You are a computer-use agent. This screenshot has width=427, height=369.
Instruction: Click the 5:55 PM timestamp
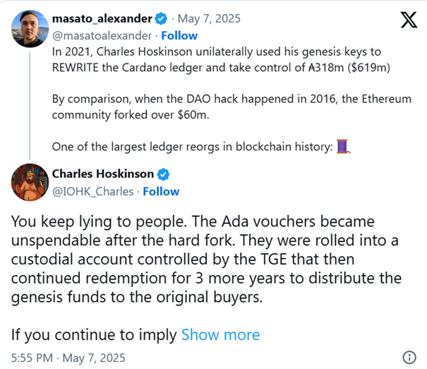tap(32, 358)
